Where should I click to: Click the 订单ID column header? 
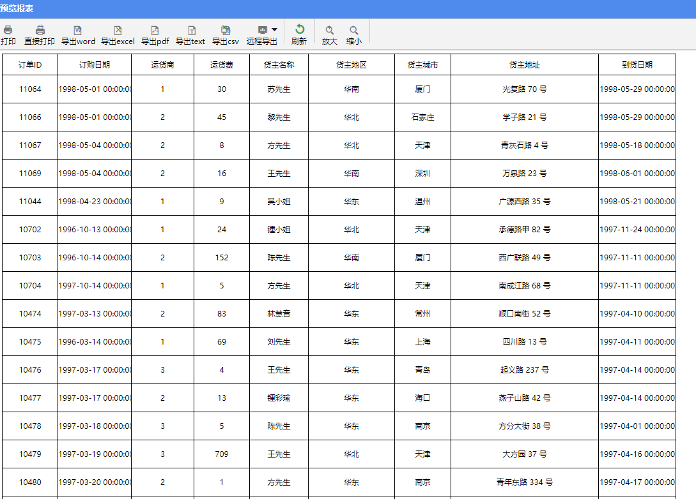(x=30, y=65)
